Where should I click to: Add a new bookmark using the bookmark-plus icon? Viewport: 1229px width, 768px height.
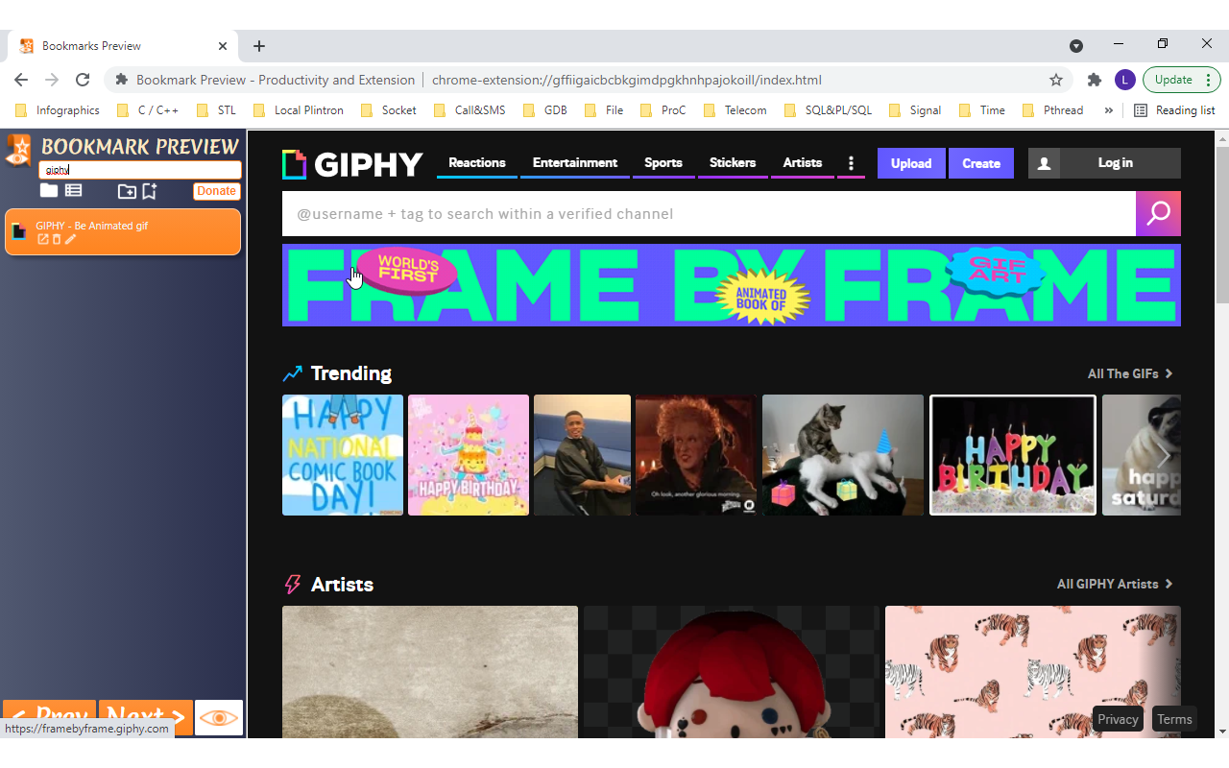[149, 191]
